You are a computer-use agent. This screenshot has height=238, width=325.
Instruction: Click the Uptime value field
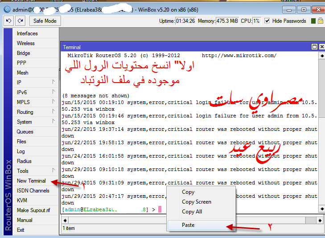click(185, 21)
